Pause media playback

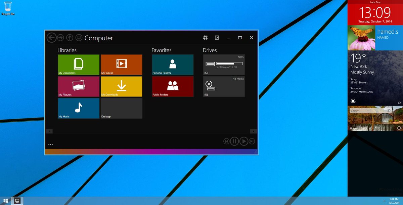(235, 141)
